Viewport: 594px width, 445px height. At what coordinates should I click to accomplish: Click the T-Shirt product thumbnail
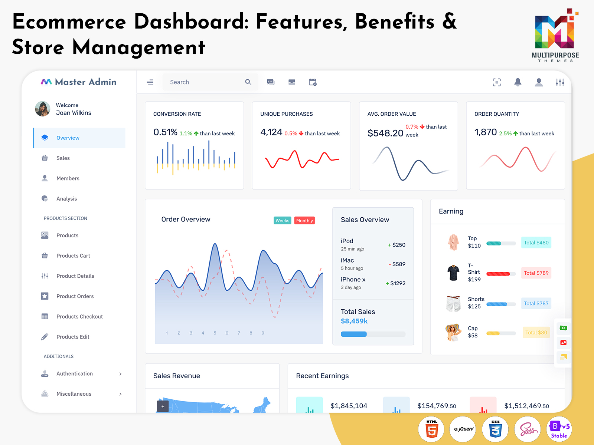click(453, 273)
